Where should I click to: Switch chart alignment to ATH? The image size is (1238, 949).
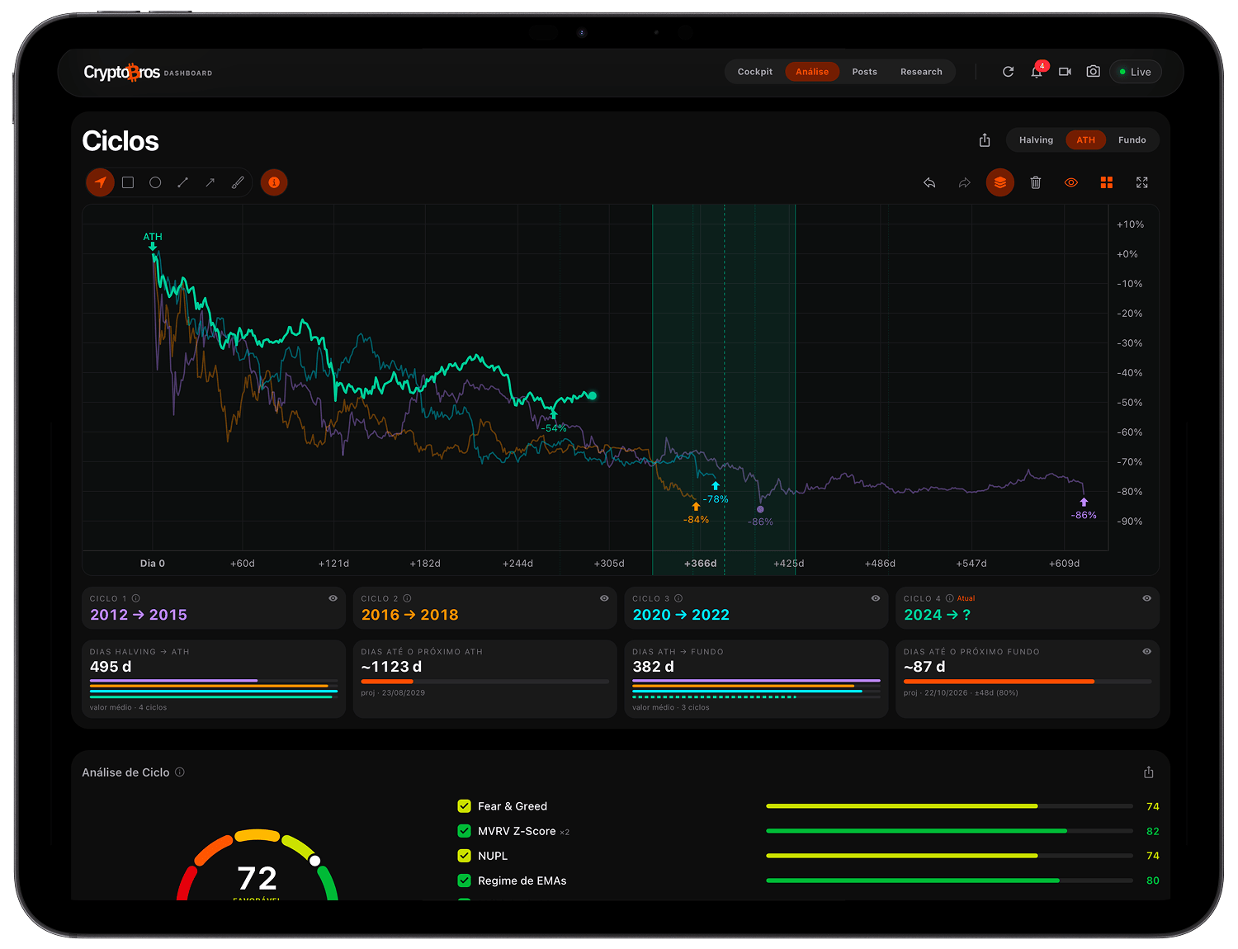point(1085,140)
